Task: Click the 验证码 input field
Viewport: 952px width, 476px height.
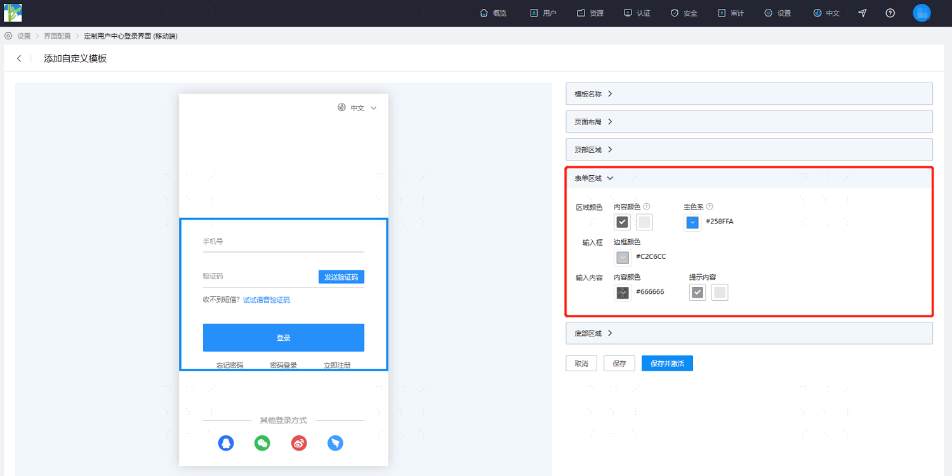Action: point(259,277)
